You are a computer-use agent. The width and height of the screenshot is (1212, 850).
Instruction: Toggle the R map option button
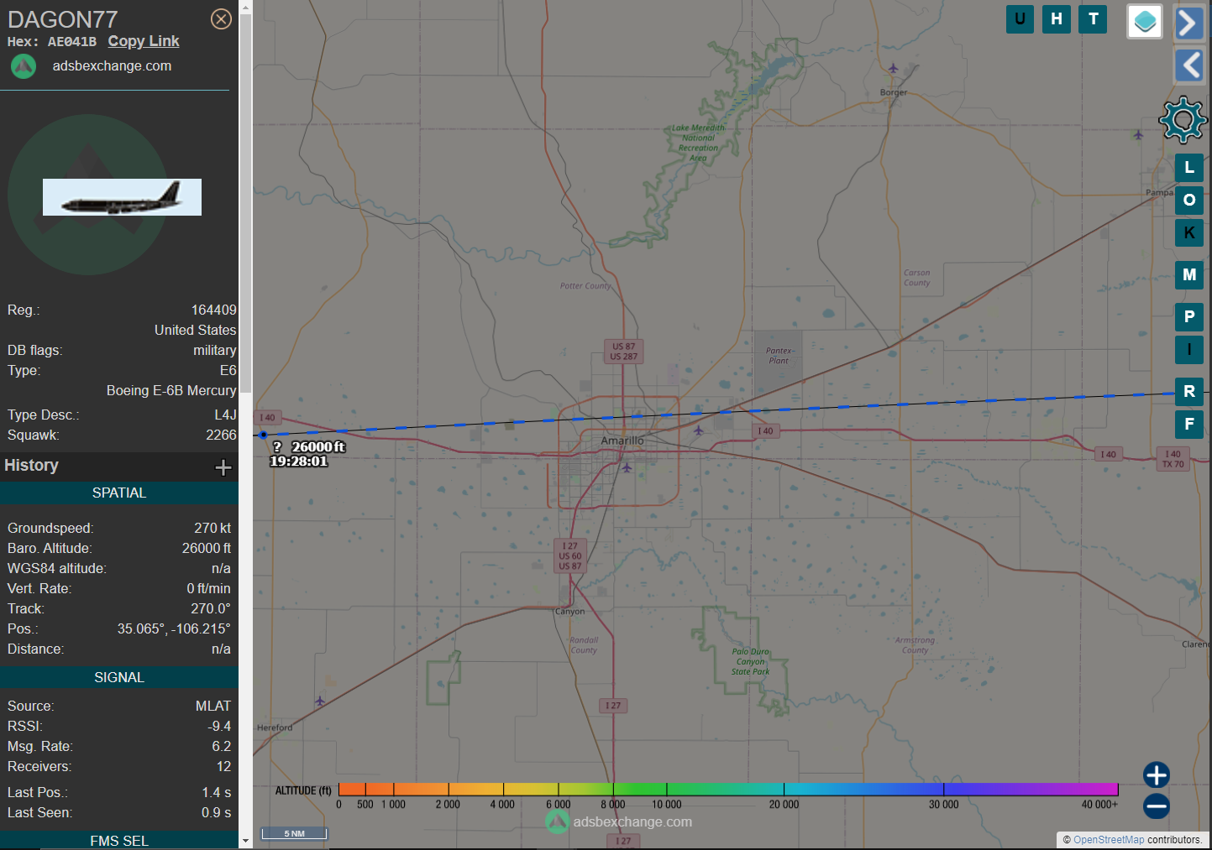[x=1189, y=391]
